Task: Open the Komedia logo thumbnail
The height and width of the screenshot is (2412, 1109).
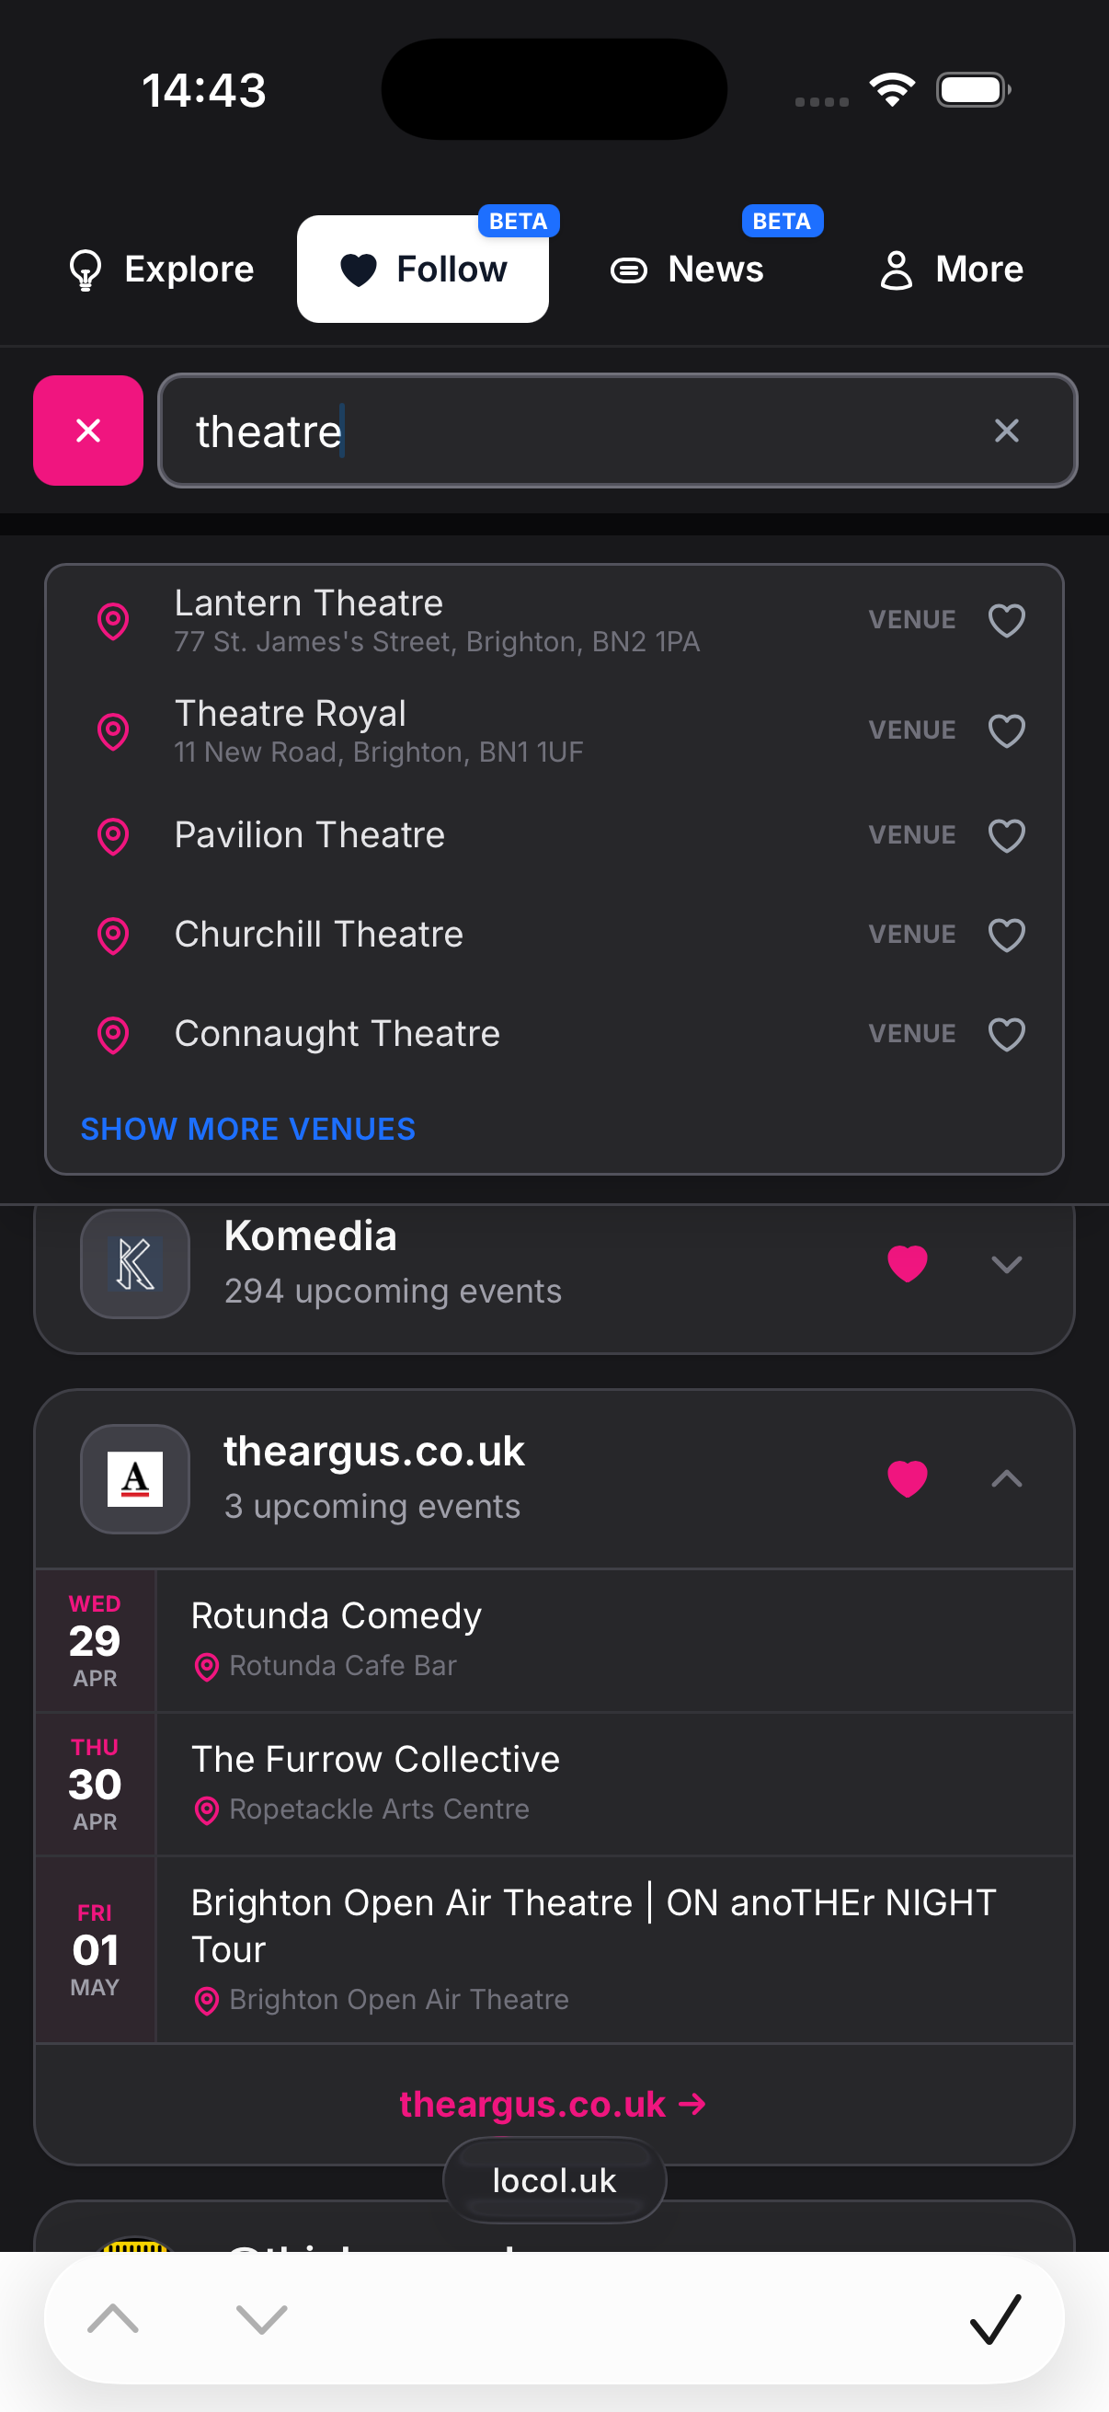Action: [135, 1263]
